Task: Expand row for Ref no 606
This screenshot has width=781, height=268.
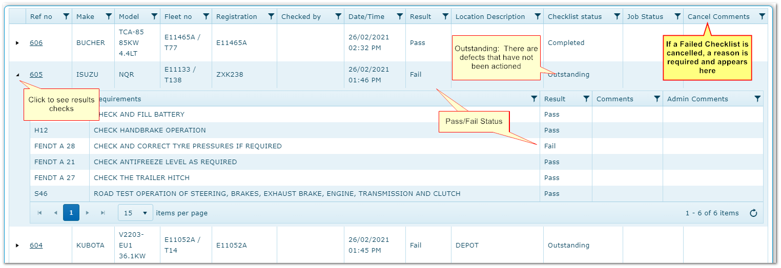Action: (x=17, y=43)
